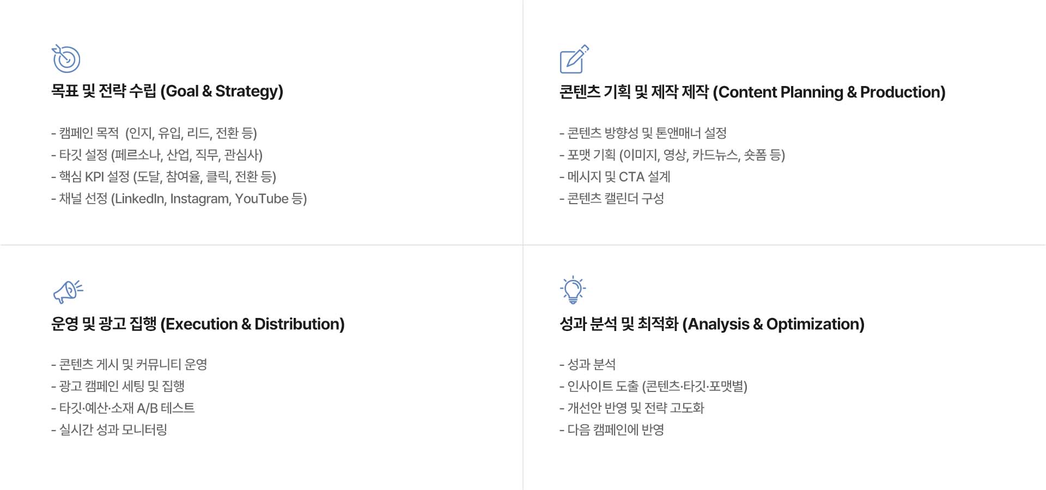Image resolution: width=1046 pixels, height=490 pixels.
Task: Click the lightbulb analysis icon
Action: 573,290
